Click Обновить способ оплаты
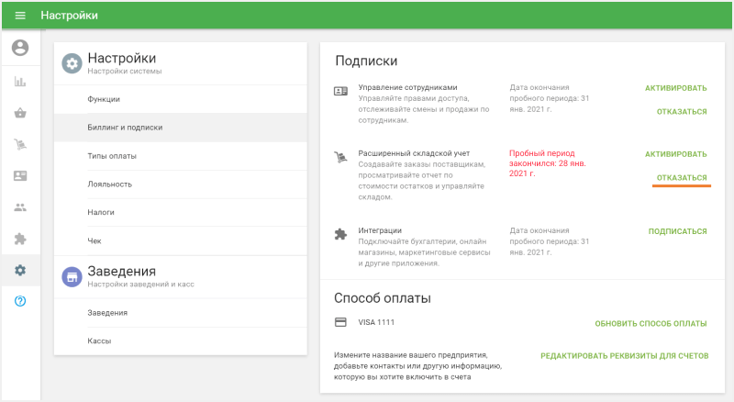The height and width of the screenshot is (402, 734). pyautogui.click(x=651, y=324)
